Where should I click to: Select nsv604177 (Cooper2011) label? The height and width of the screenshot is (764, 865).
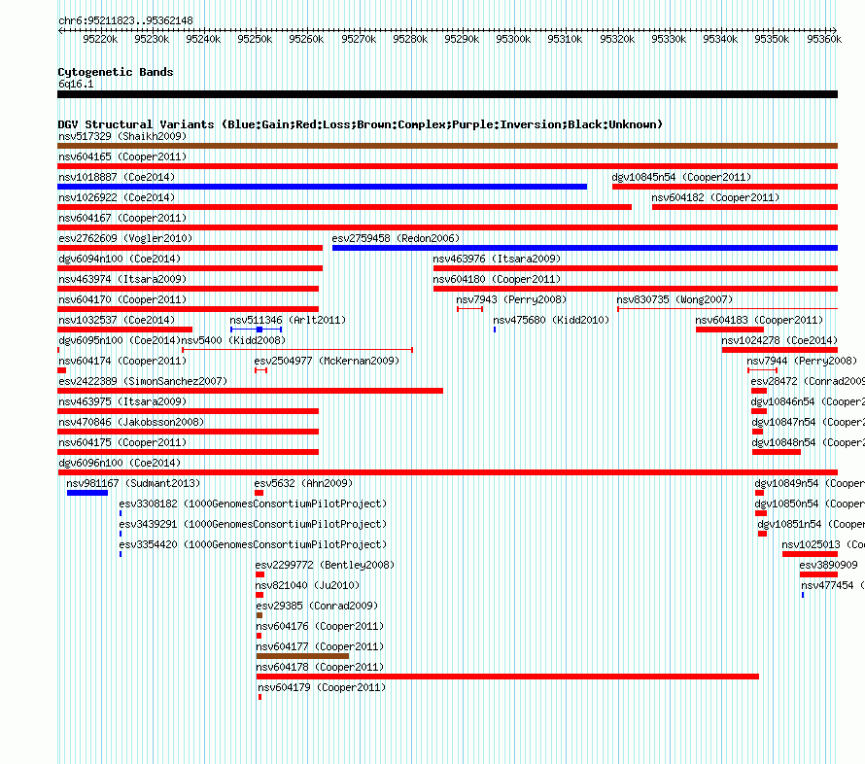click(320, 646)
